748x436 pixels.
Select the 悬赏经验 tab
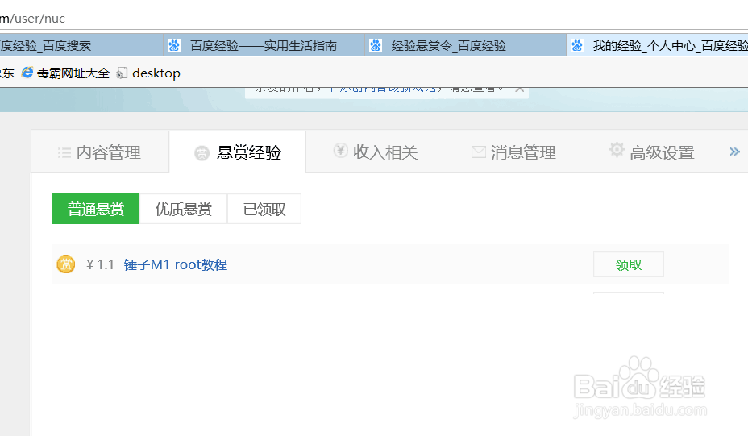point(238,152)
